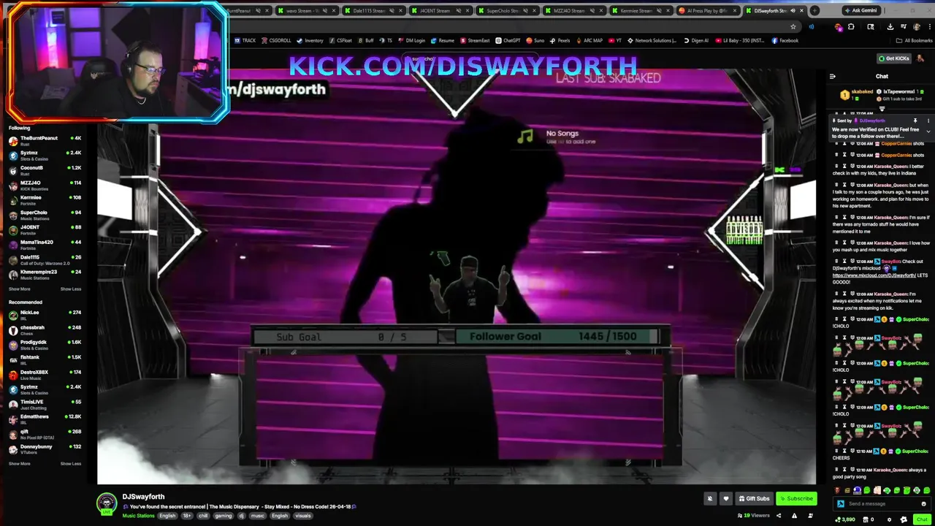
Task: Open the All Bookmarks folder
Action: (914, 40)
